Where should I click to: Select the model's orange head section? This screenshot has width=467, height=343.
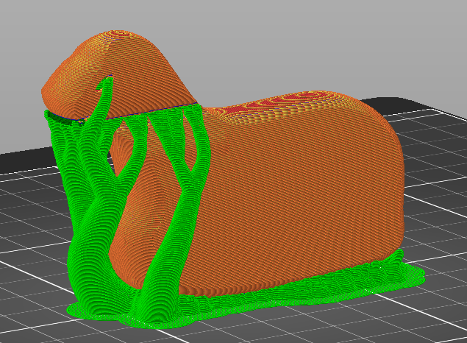(x=119, y=74)
